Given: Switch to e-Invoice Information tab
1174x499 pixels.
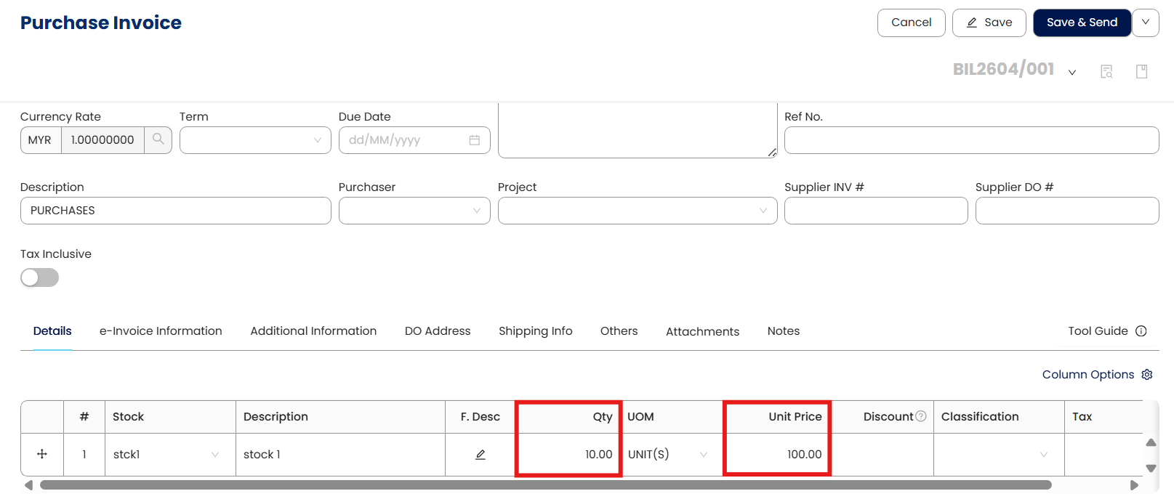Looking at the screenshot, I should click(161, 331).
